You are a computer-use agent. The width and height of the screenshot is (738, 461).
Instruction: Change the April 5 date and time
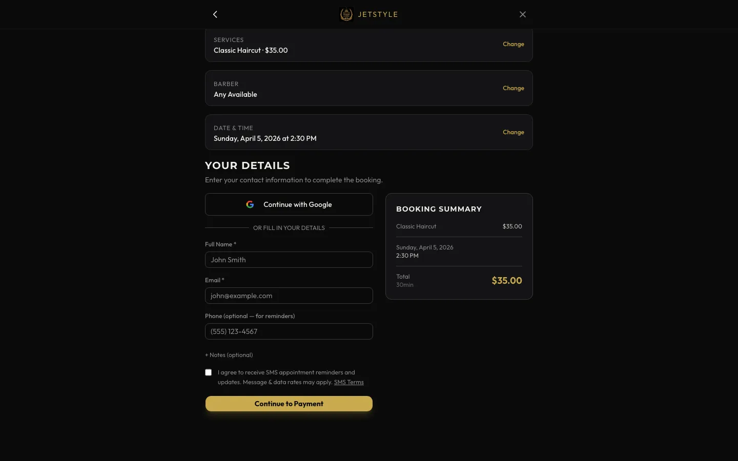click(513, 132)
